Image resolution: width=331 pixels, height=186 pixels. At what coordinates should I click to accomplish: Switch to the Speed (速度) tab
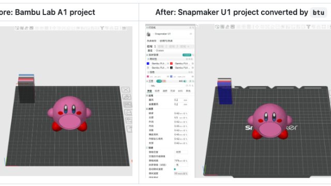pyautogui.click(x=165, y=91)
